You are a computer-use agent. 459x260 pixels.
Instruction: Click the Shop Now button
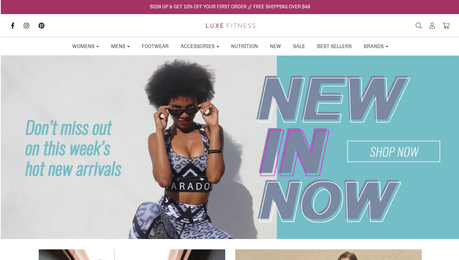coord(394,151)
